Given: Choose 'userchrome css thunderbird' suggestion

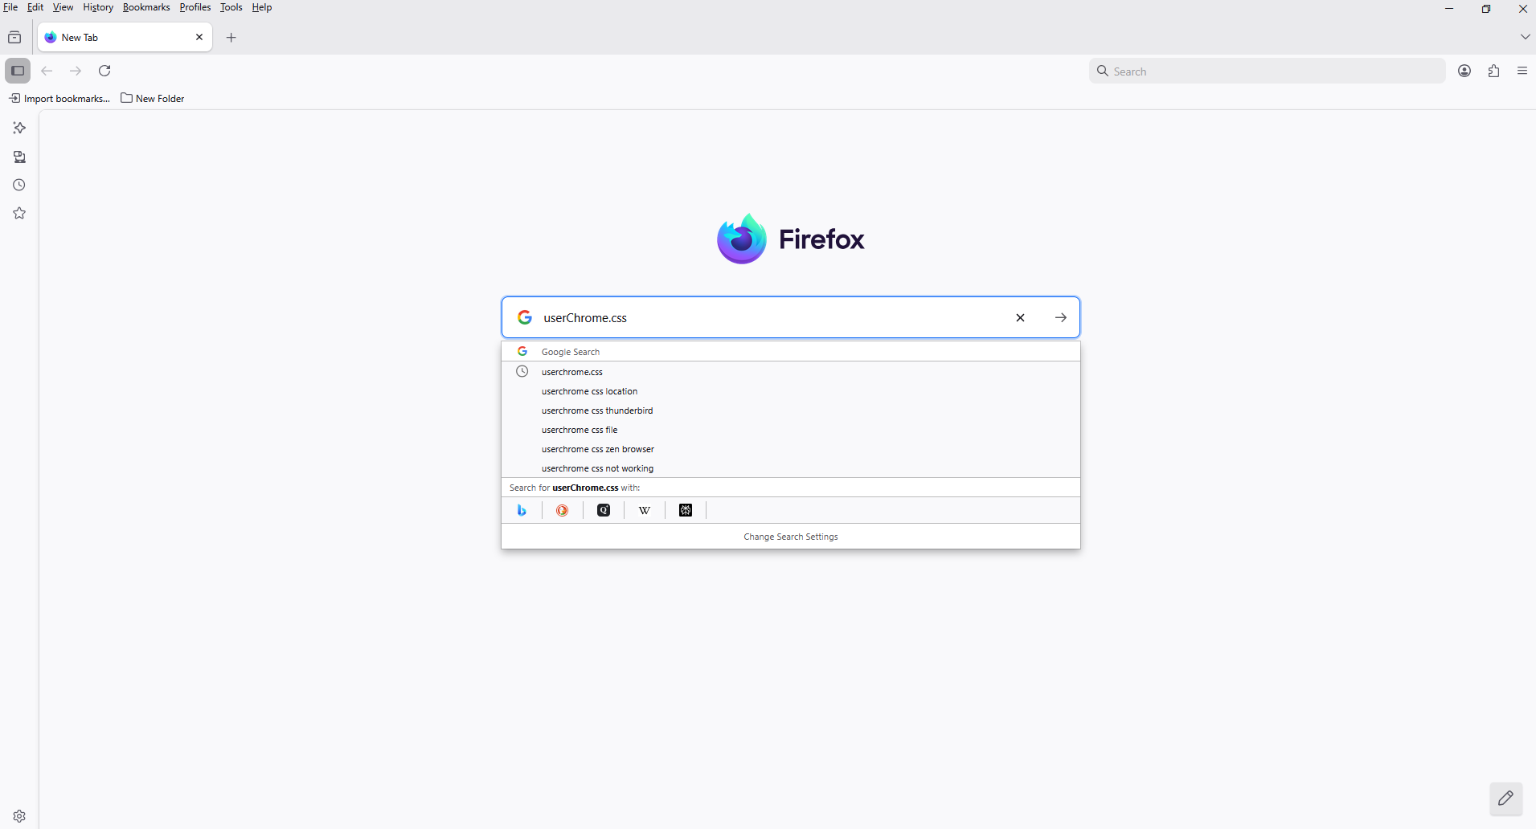Looking at the screenshot, I should [791, 410].
